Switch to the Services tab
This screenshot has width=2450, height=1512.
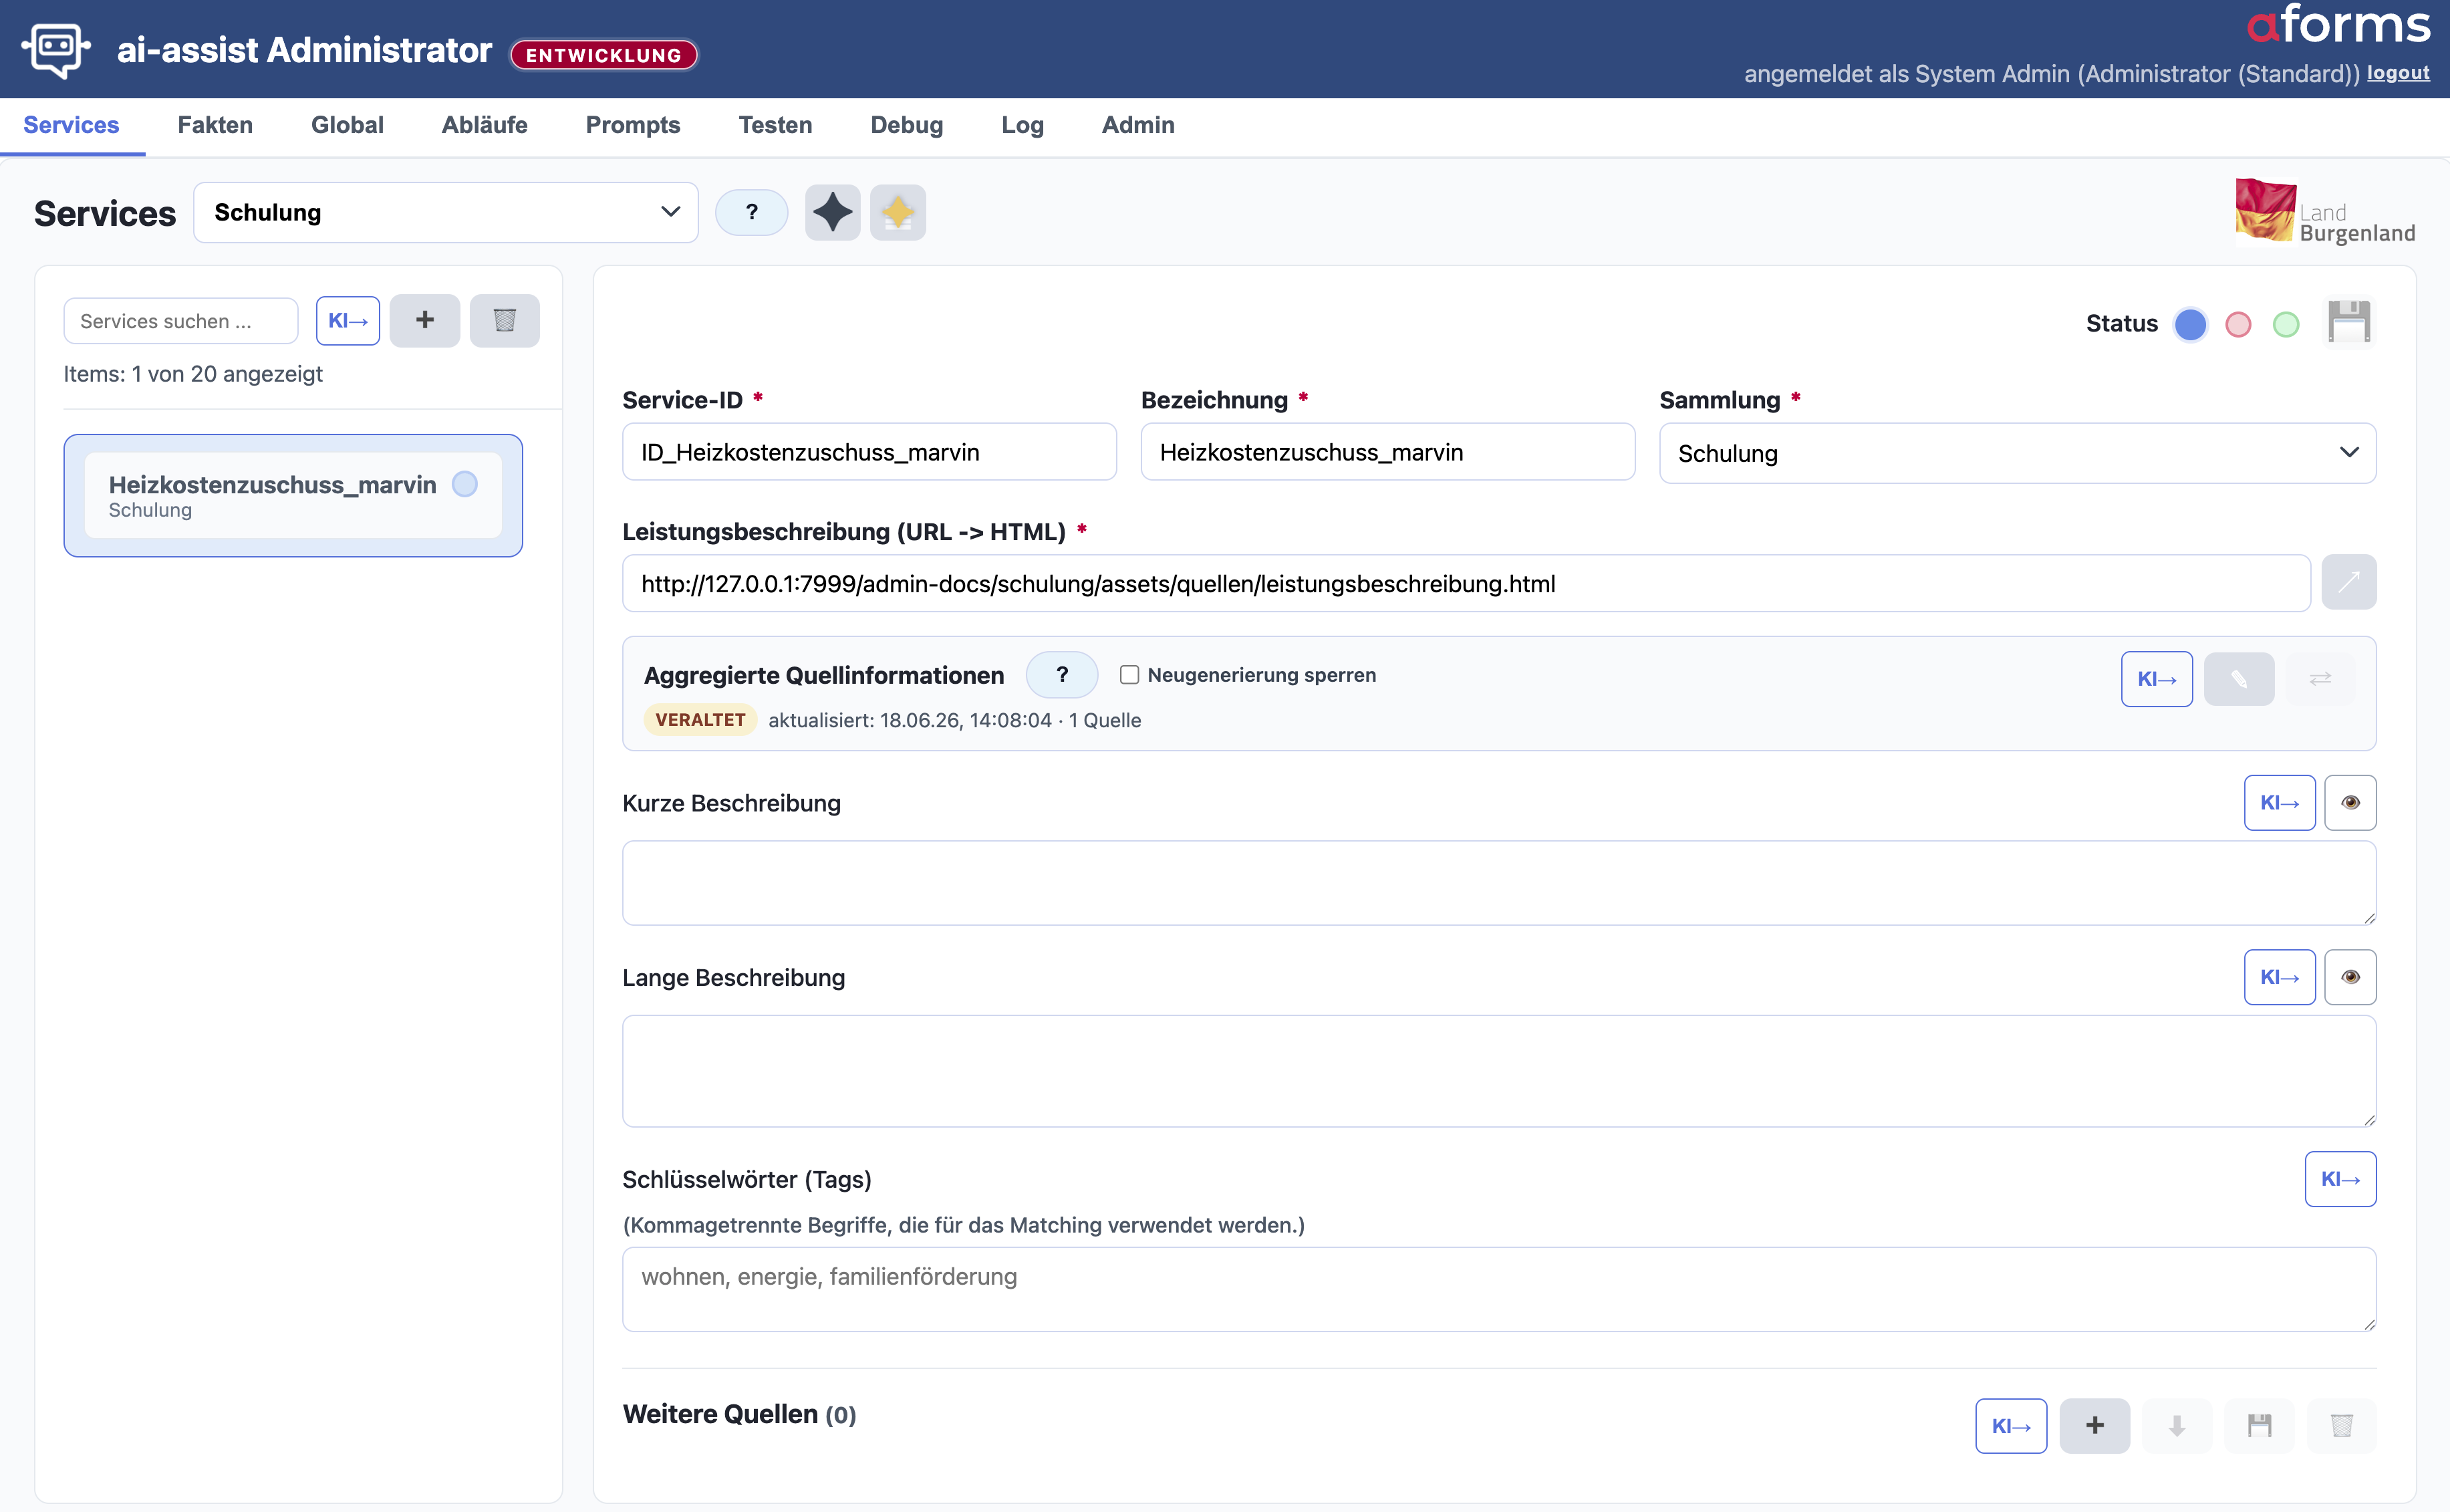point(71,125)
